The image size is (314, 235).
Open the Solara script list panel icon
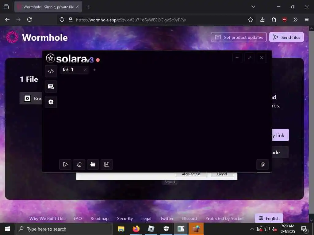coord(51,87)
